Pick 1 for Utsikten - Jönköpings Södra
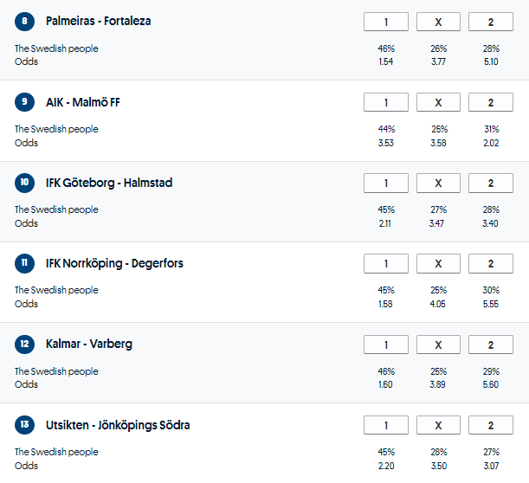The width and height of the screenshot is (529, 483). point(386,425)
